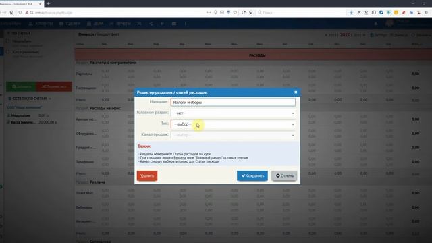Click the Название field with Налоги и сборы
The width and height of the screenshot is (432, 243).
(x=233, y=102)
